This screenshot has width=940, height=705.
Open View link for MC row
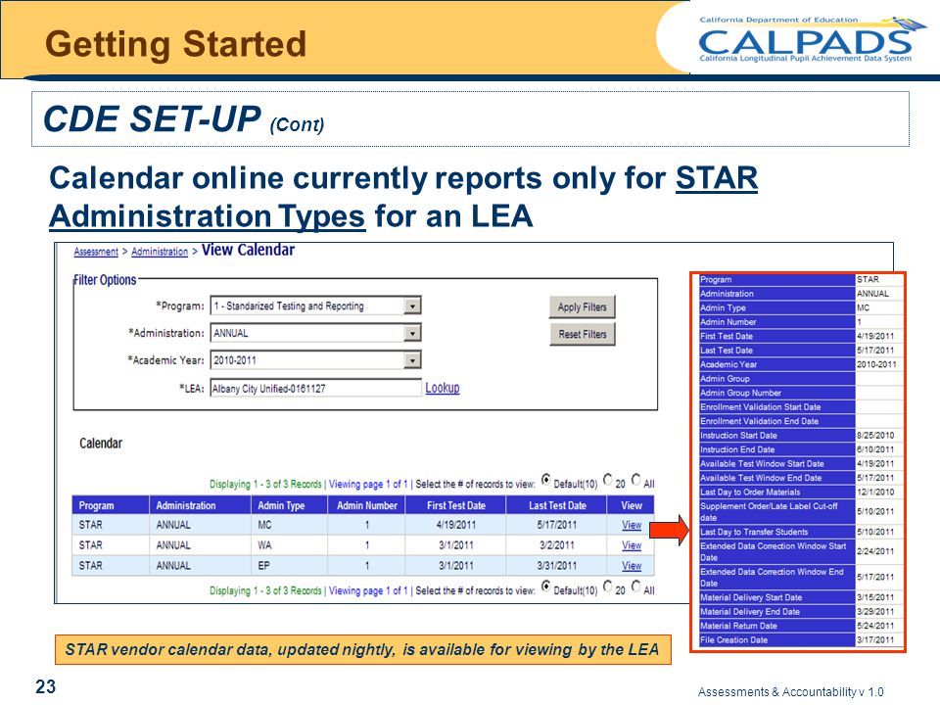[x=632, y=525]
